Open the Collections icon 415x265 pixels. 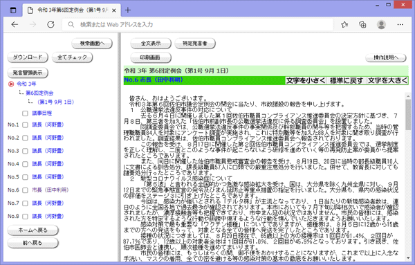click(362, 25)
